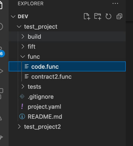Open the Explorer more actions menu
Viewport: 133px width, 146px height.
[x=115, y=4]
